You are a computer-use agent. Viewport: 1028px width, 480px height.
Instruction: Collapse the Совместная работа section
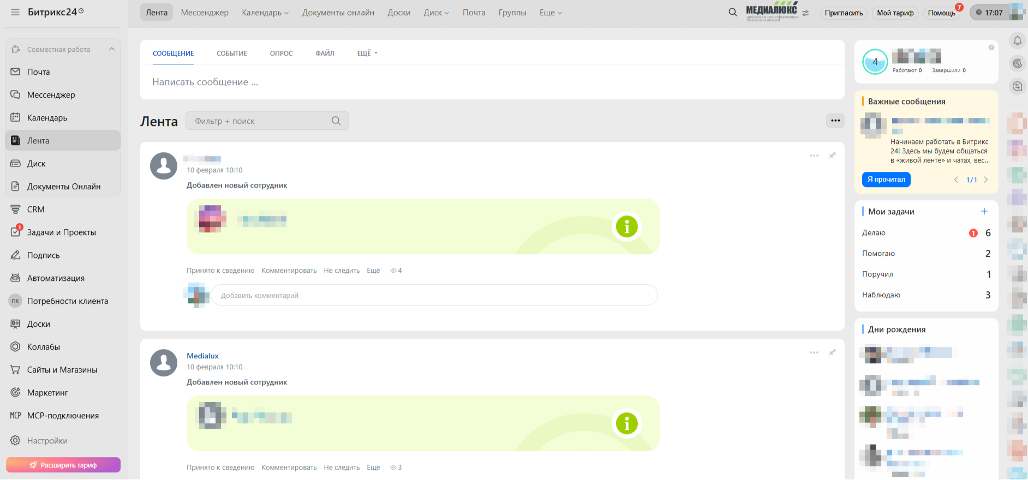112,49
